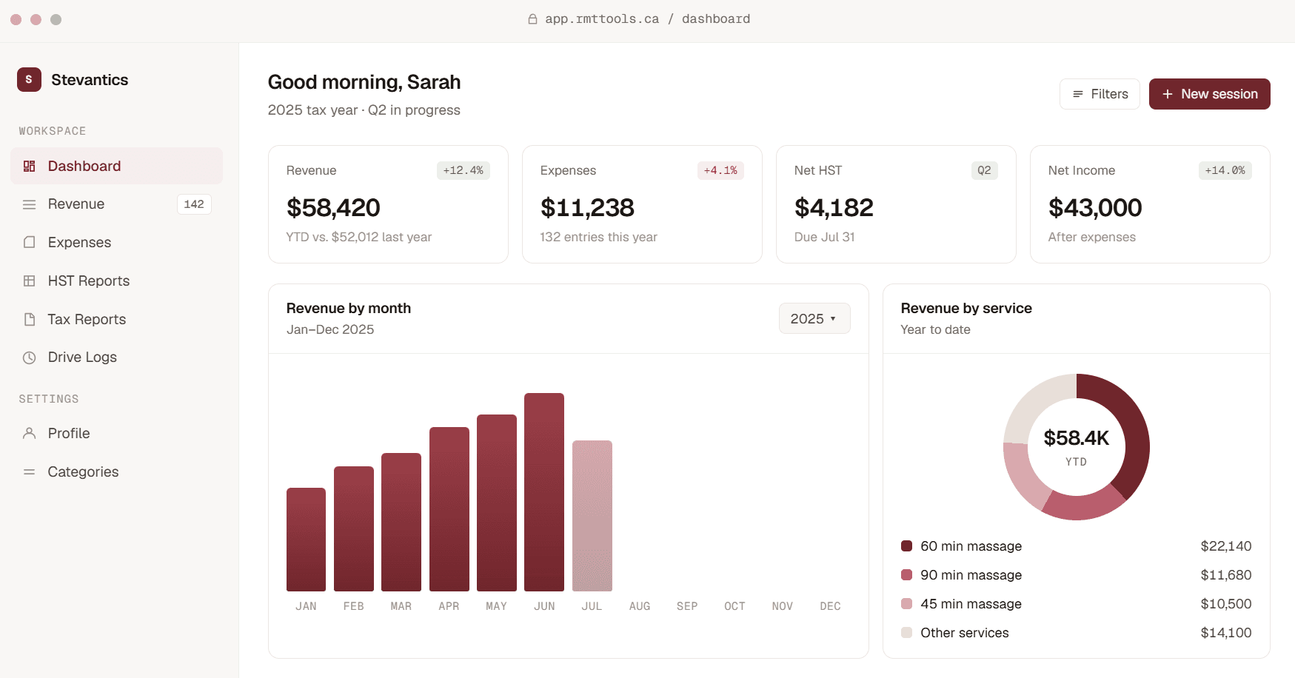Click the 90 min massage color swatch
The image size is (1295, 678).
[906, 575]
